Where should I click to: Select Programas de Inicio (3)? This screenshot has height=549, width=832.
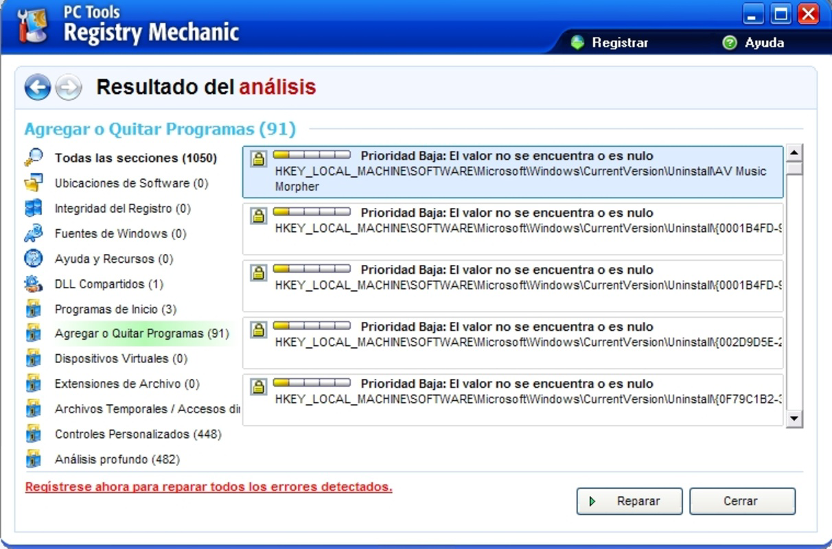click(x=115, y=309)
